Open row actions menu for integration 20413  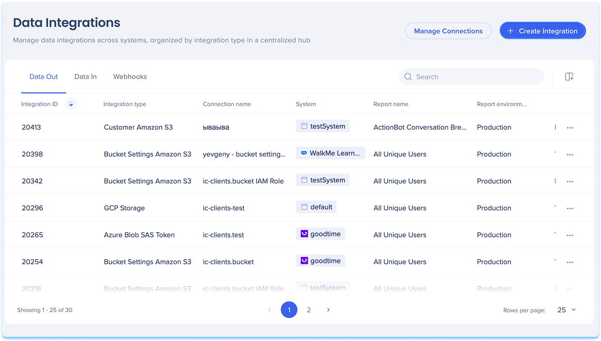(x=569, y=127)
